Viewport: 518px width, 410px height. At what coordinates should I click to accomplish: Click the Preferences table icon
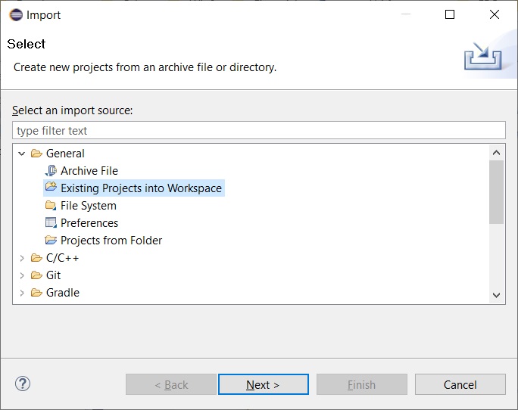coord(51,222)
